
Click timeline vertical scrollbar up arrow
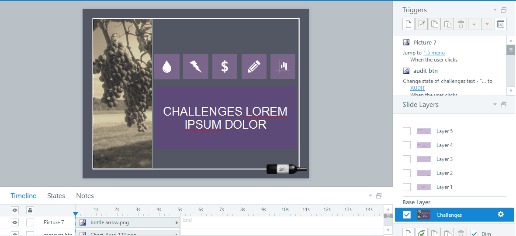pos(388,209)
